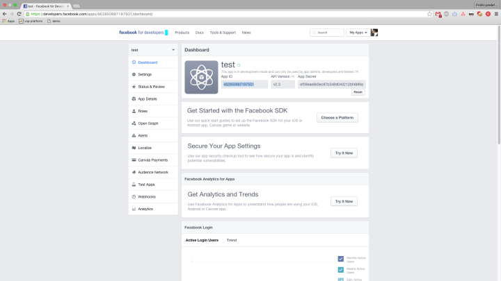This screenshot has width=501, height=281.
Task: Switch to the Trend tab
Action: tap(232, 240)
